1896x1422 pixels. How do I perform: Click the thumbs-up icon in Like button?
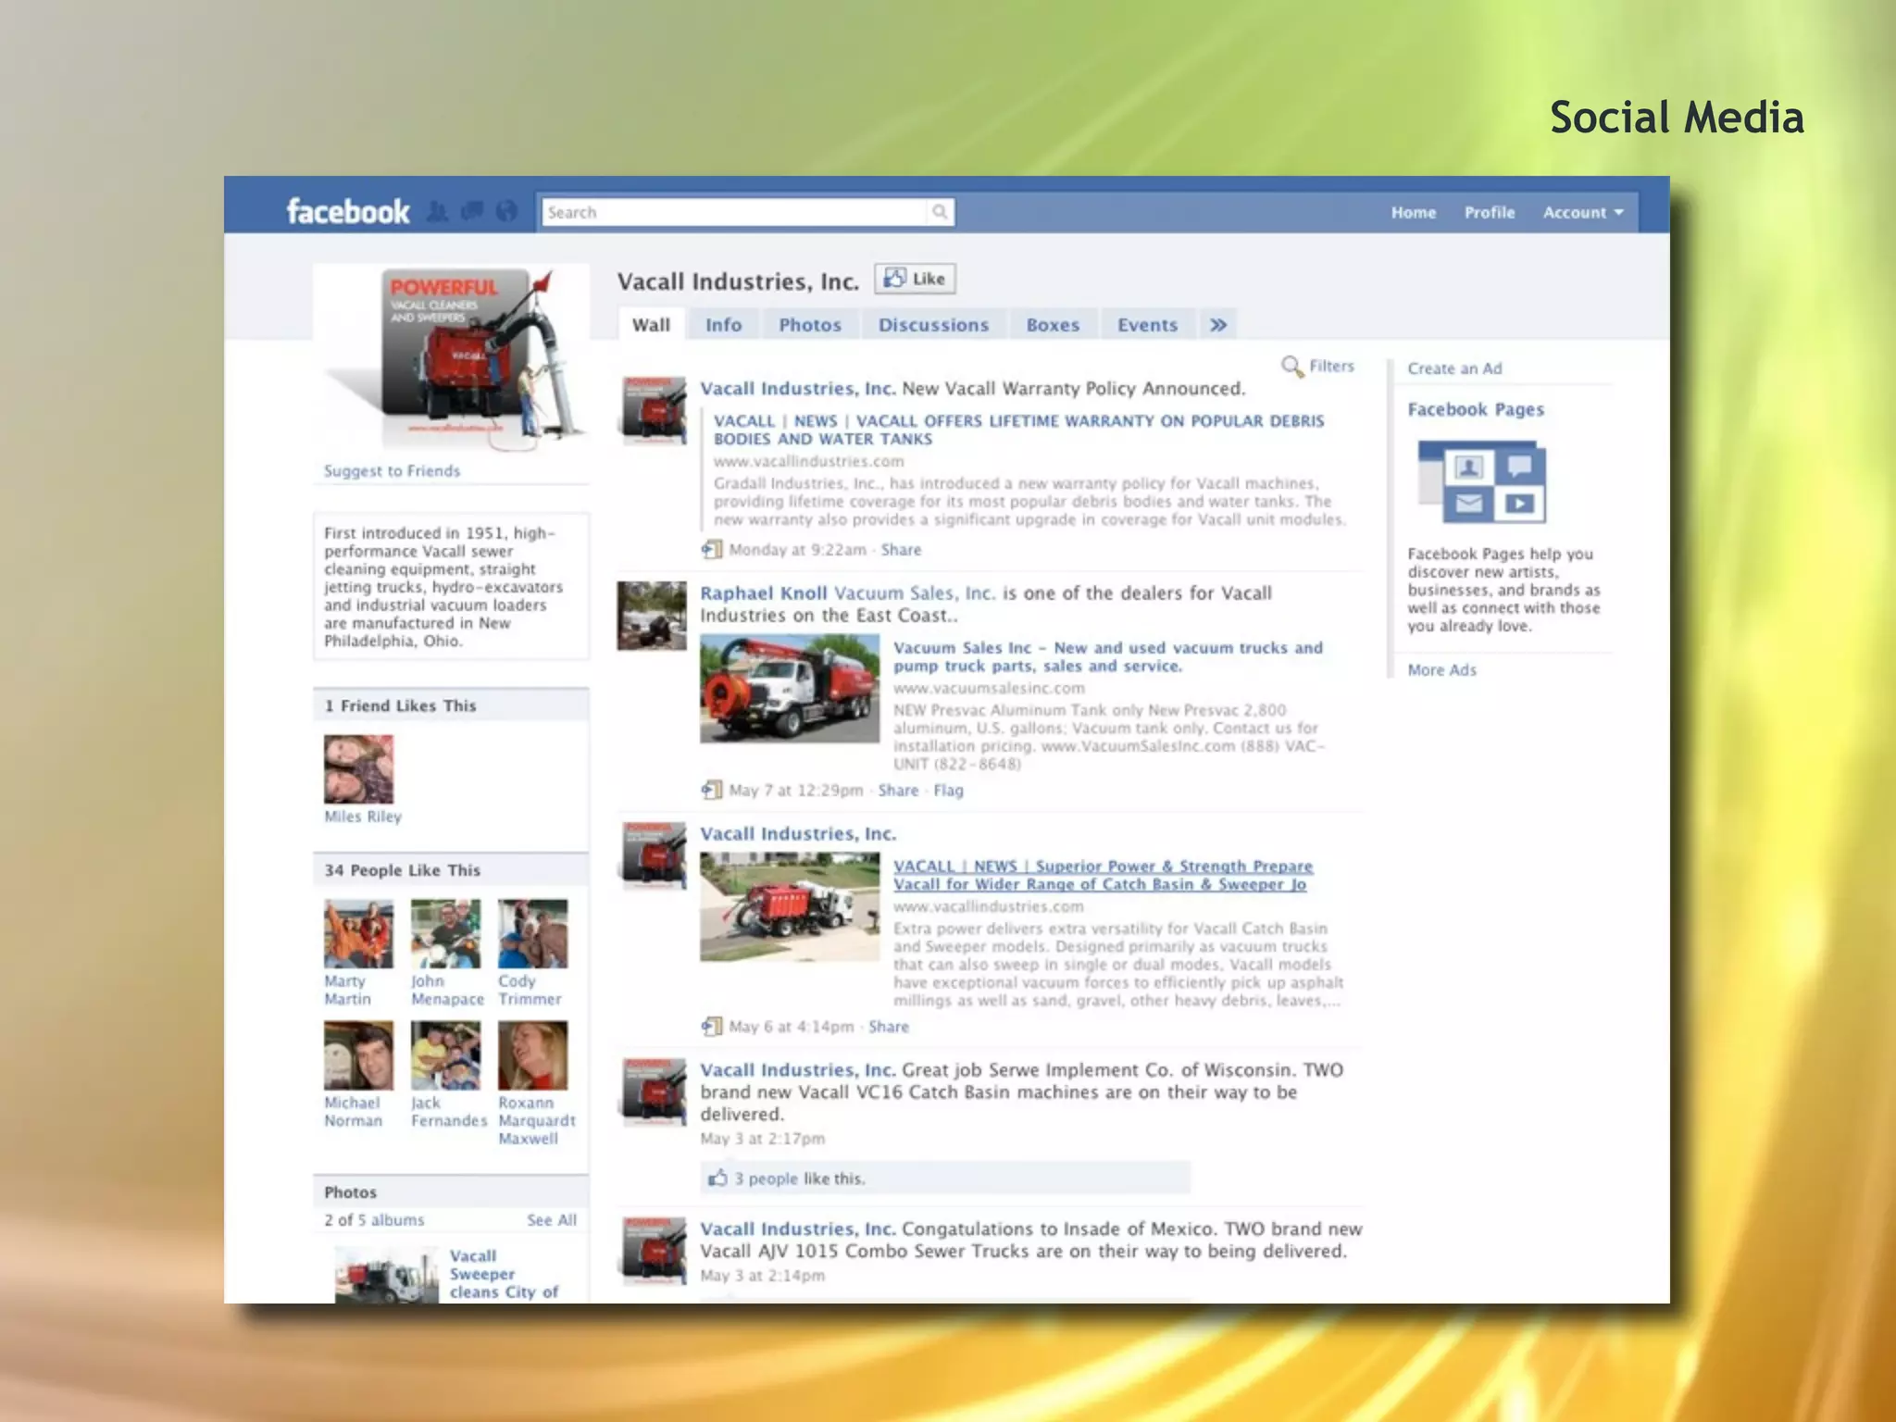click(894, 278)
